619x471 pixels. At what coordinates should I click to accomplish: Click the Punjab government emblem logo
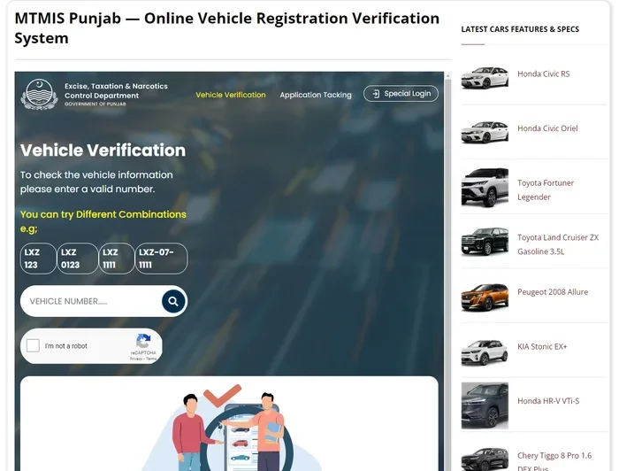(x=39, y=94)
